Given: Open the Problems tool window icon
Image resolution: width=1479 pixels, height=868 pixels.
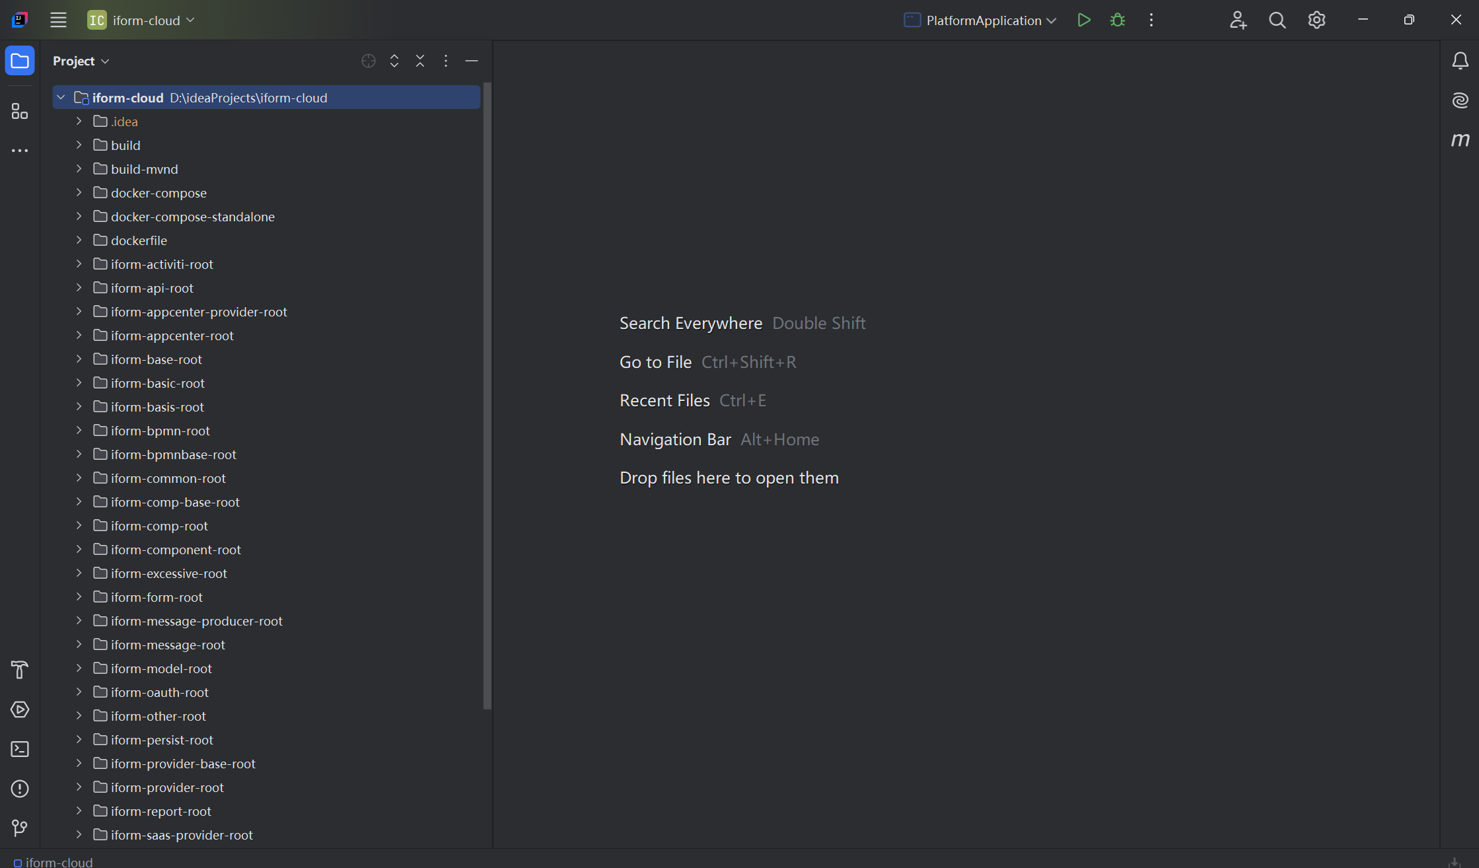Looking at the screenshot, I should click(x=20, y=789).
